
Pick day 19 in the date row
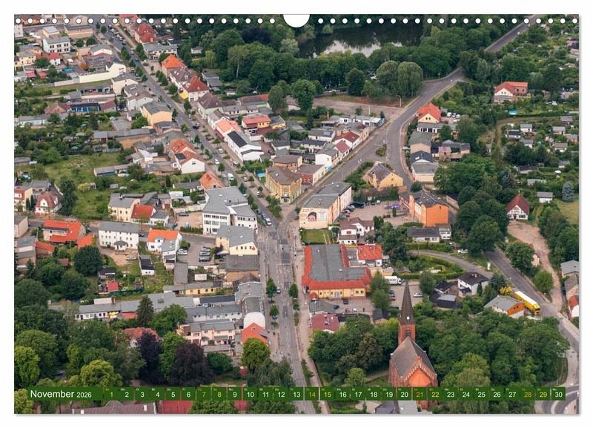389,394
